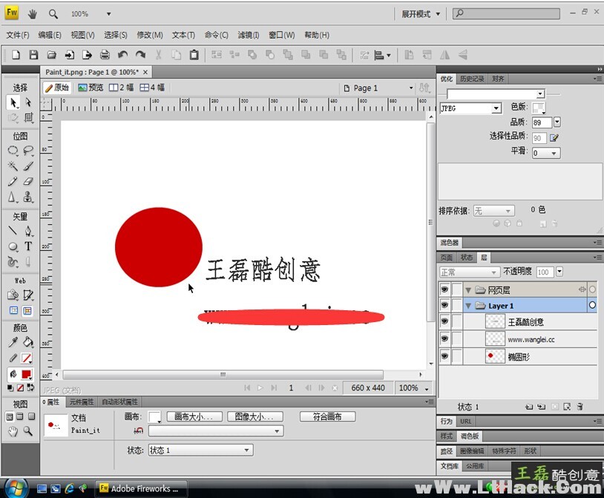The width and height of the screenshot is (604, 498).
Task: Choose the Paint Bucket tool
Action: pyautogui.click(x=28, y=342)
